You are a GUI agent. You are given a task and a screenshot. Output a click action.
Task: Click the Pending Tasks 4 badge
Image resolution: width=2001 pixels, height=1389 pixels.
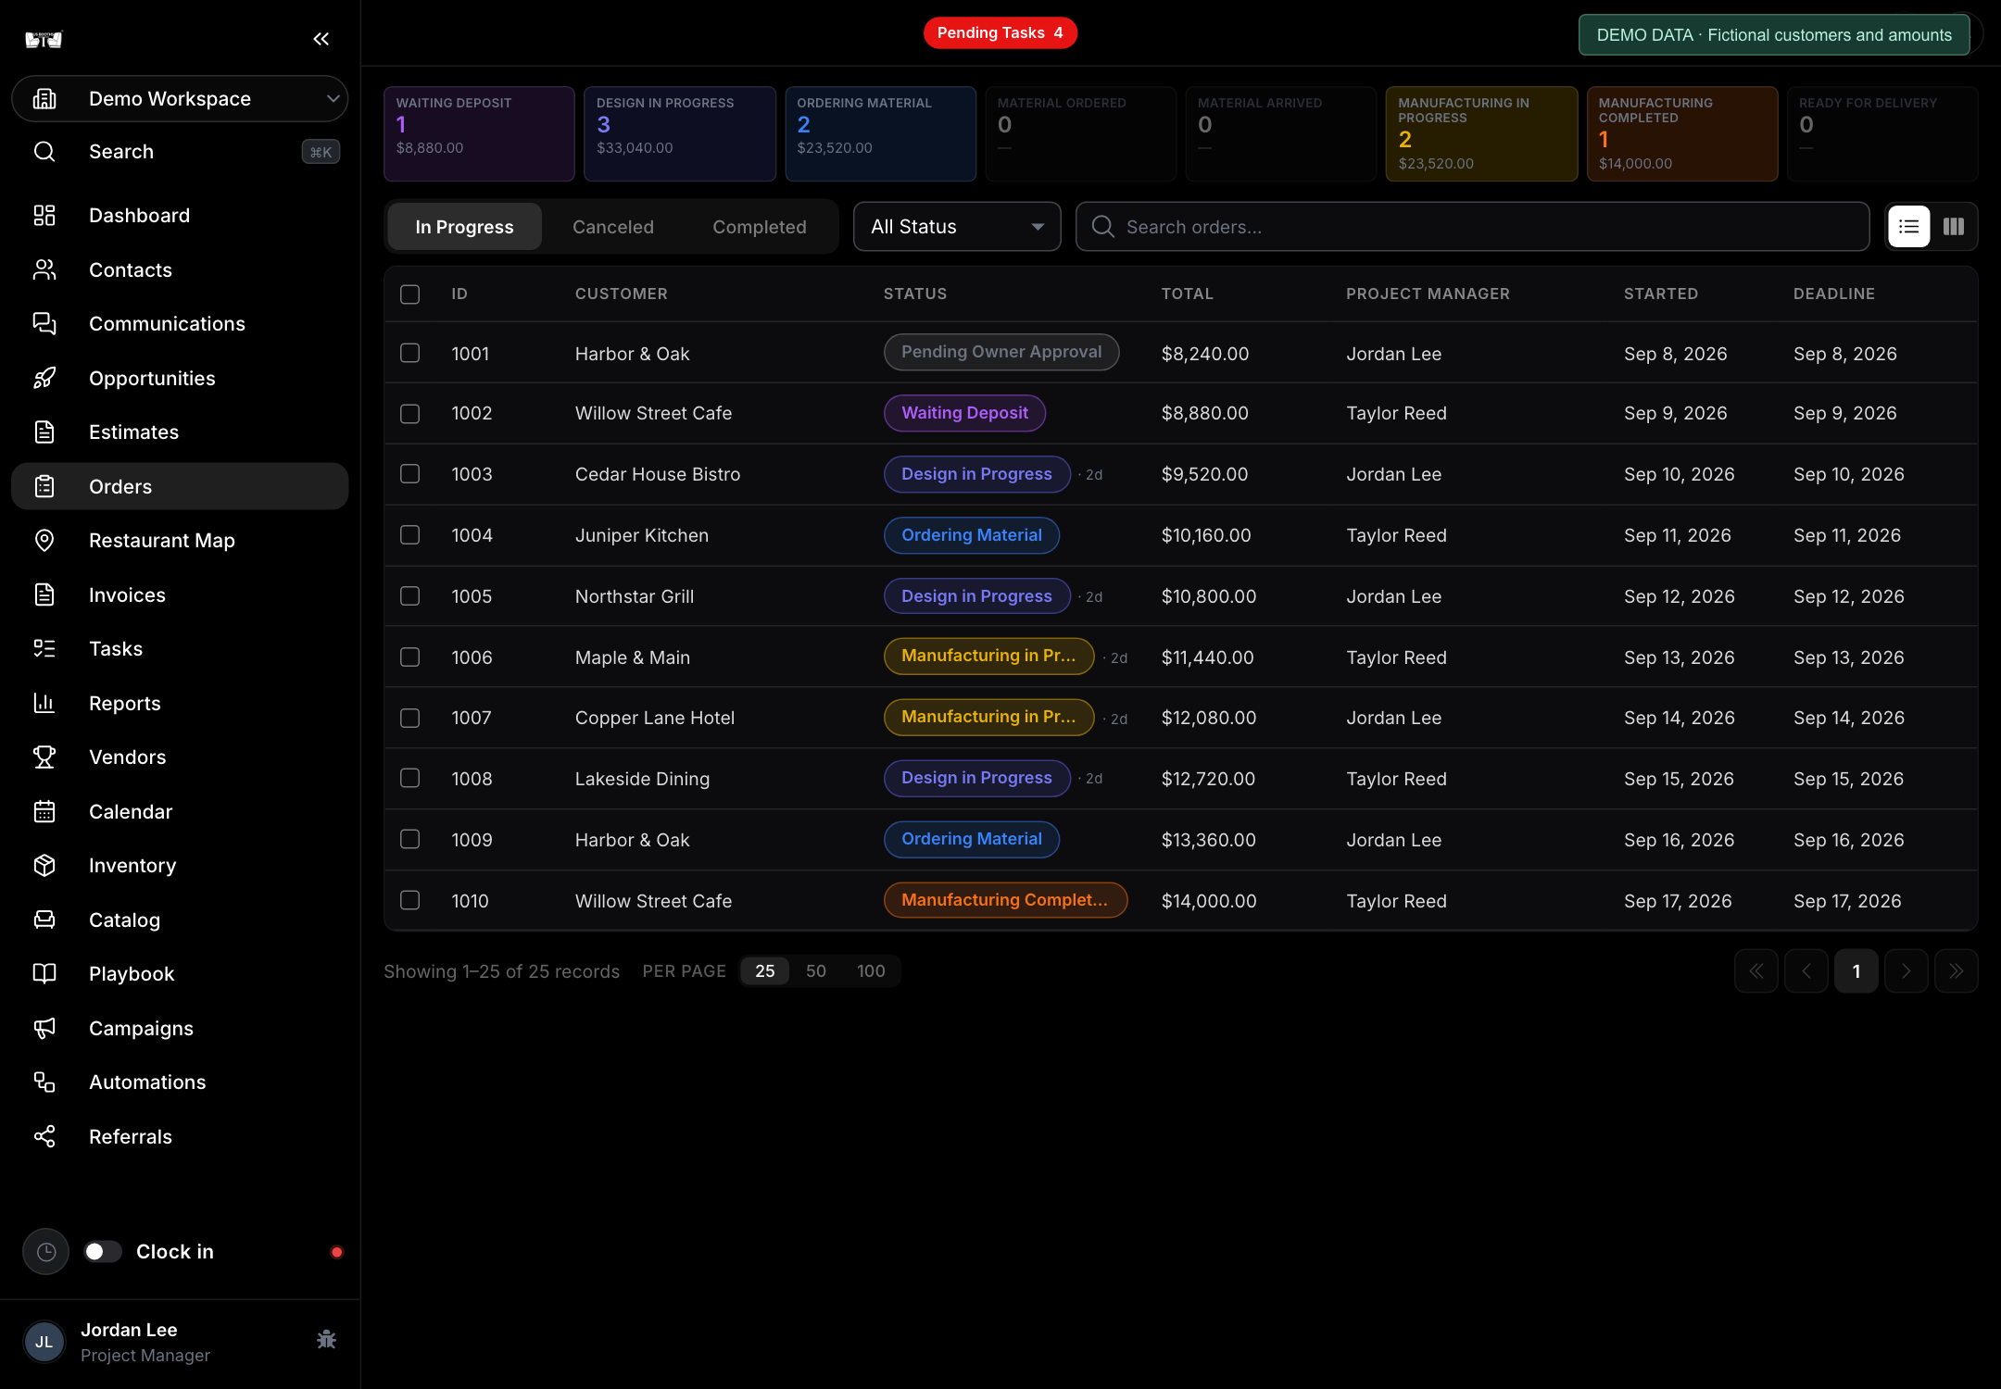tap(1000, 33)
